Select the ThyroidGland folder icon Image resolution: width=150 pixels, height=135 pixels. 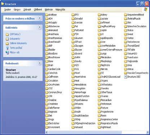(125, 46)
